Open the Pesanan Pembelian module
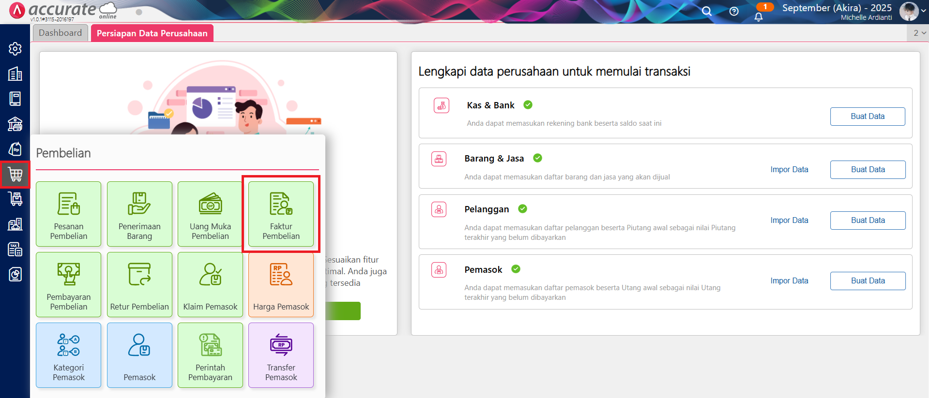This screenshot has width=929, height=398. point(69,214)
